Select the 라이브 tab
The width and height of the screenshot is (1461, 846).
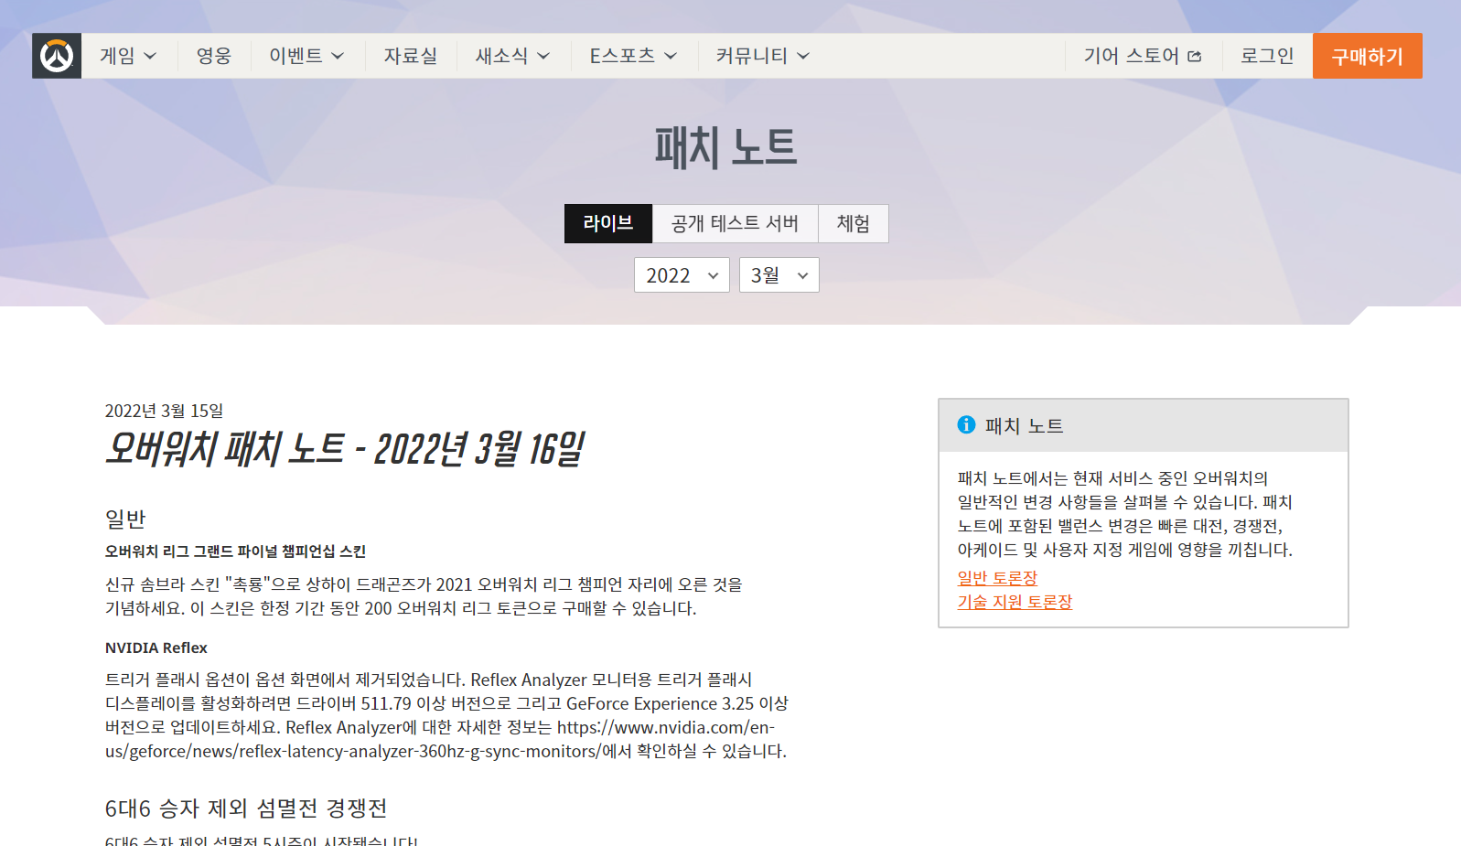pyautogui.click(x=608, y=223)
